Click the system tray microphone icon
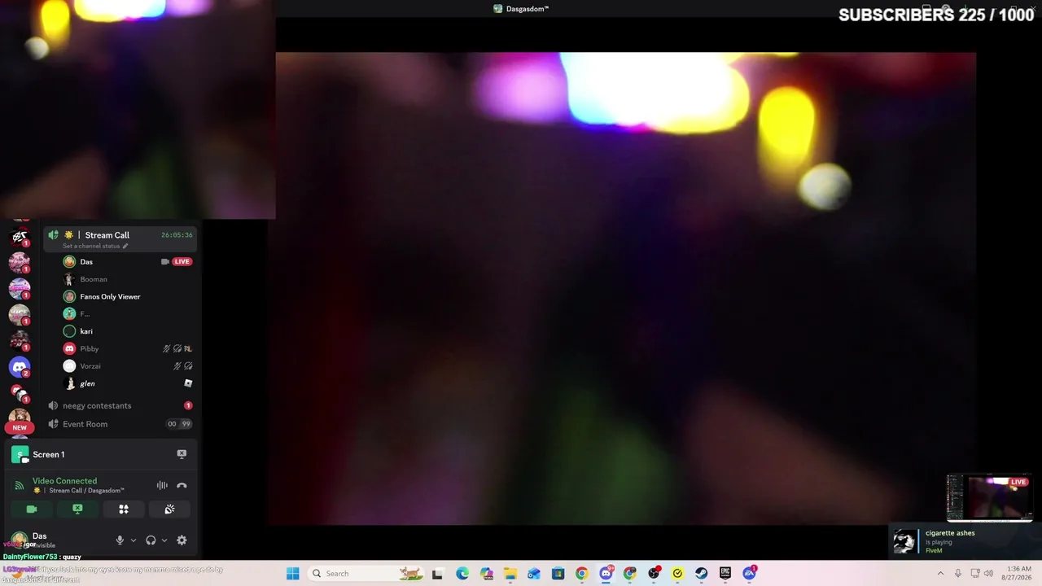This screenshot has height=586, width=1042. (x=958, y=573)
